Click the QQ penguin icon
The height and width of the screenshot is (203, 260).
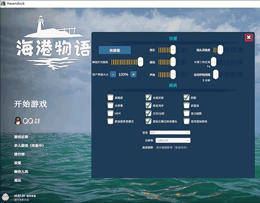[18, 121]
